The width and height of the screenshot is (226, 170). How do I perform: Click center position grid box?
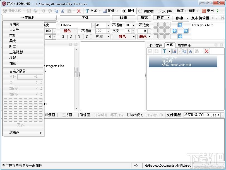click(x=162, y=30)
